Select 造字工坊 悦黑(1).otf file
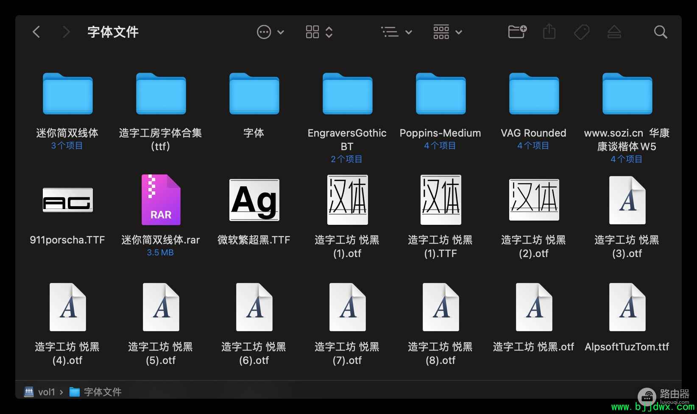This screenshot has width=697, height=414. click(348, 200)
